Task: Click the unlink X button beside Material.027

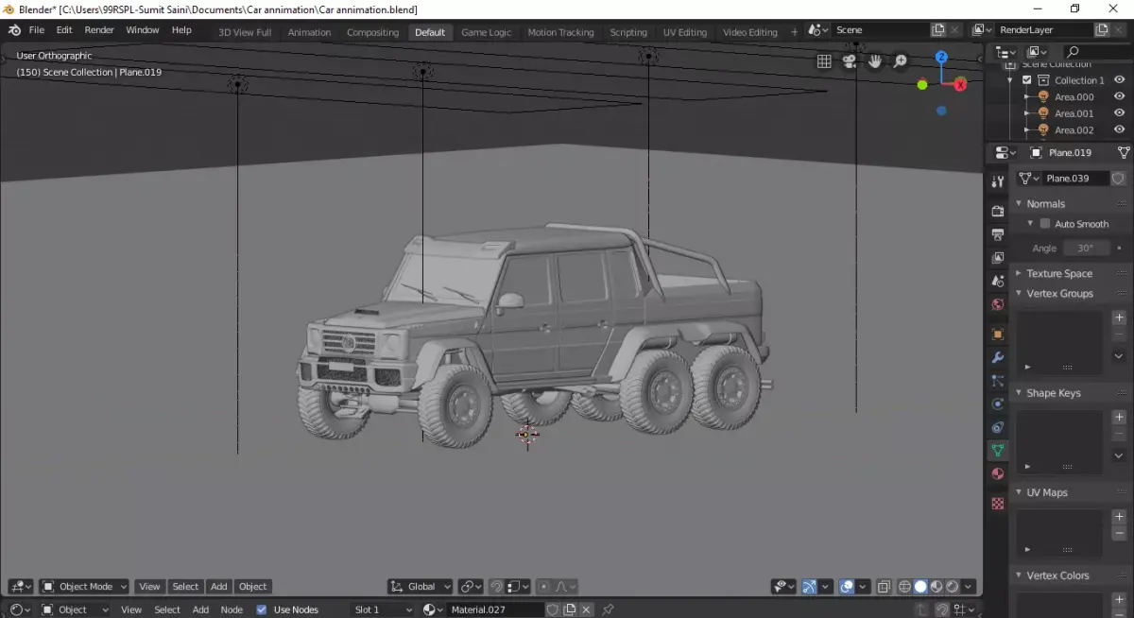Action: click(x=585, y=609)
